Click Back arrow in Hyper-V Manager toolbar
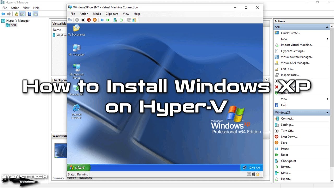Image resolution: width=334 pixels, height=188 pixels. point(3,14)
